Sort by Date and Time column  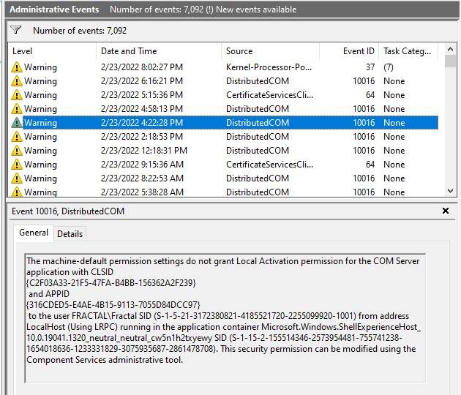coord(158,51)
